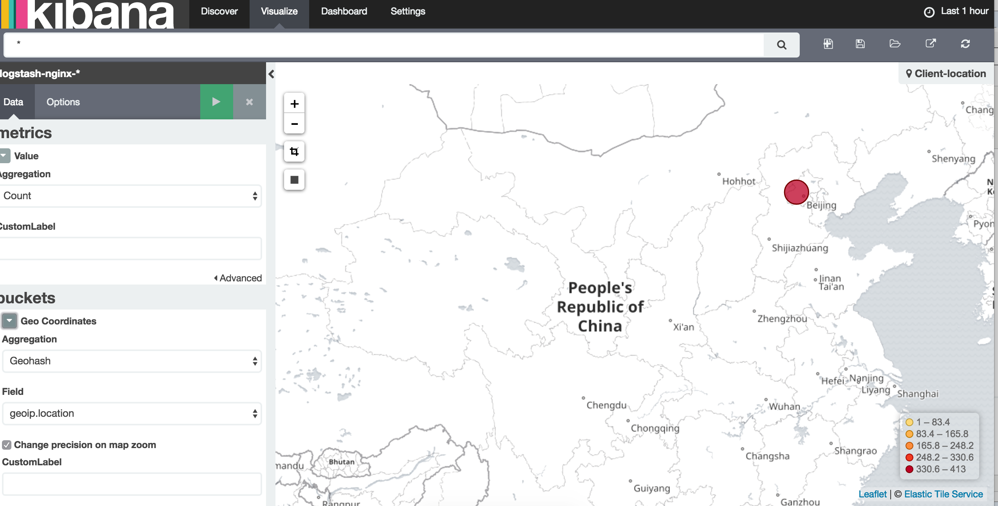
Task: Click the share visualization icon
Action: (x=931, y=44)
